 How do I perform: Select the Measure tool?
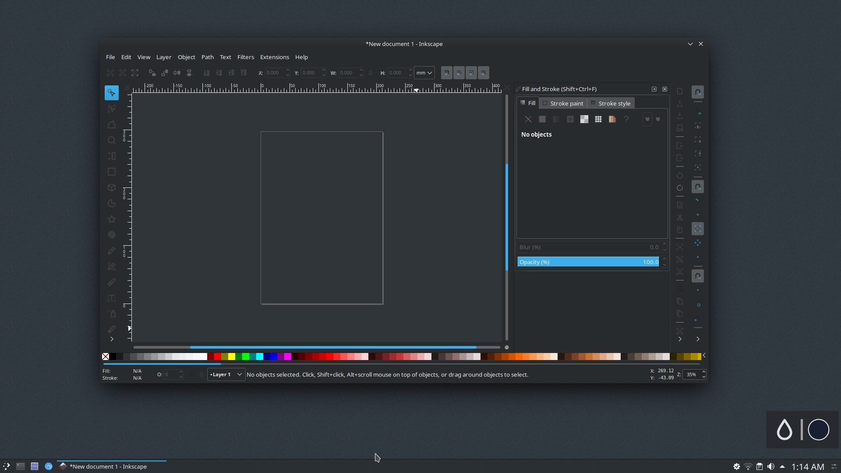coord(111,156)
